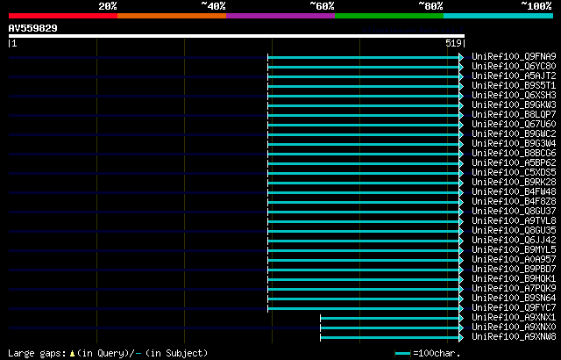Open subject UniRef100_Q6XSH3
561x360 pixels.
tap(514, 96)
